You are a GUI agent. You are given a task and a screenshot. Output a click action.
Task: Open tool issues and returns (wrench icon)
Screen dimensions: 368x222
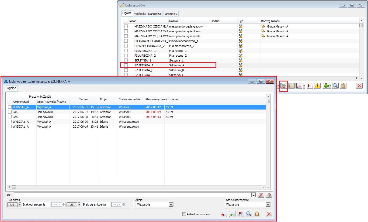coord(284,86)
